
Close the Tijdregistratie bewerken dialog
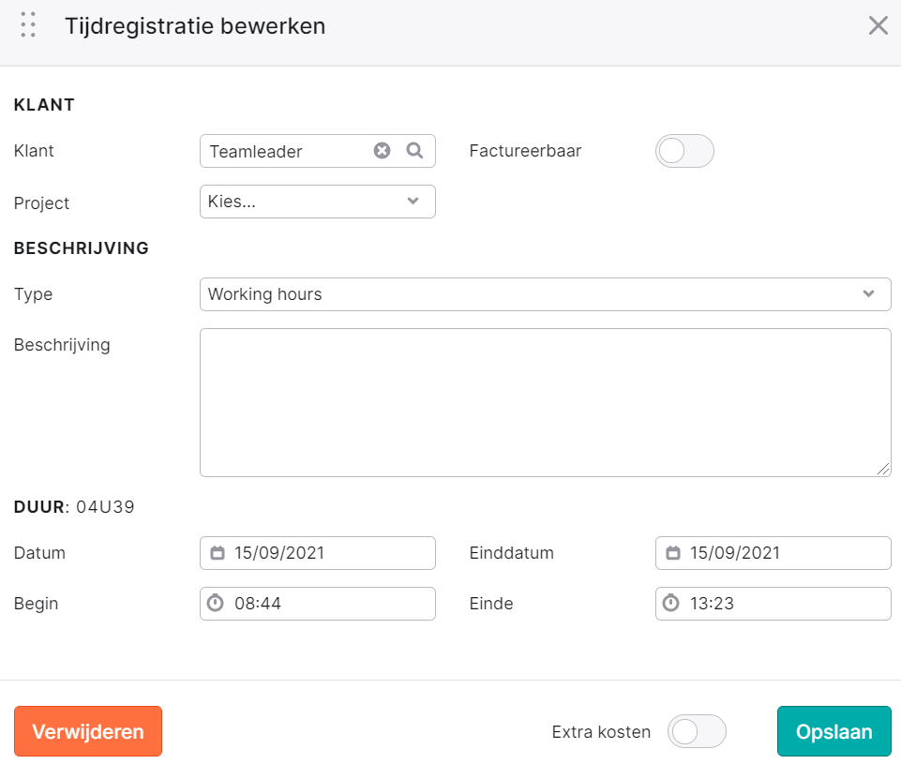878,26
